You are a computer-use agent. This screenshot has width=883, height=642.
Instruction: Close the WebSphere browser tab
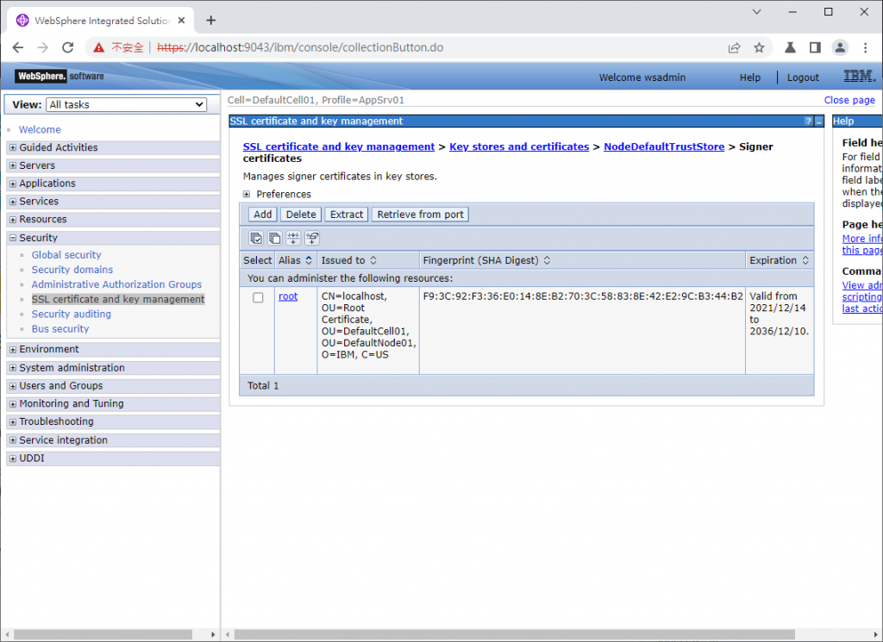[x=181, y=21]
